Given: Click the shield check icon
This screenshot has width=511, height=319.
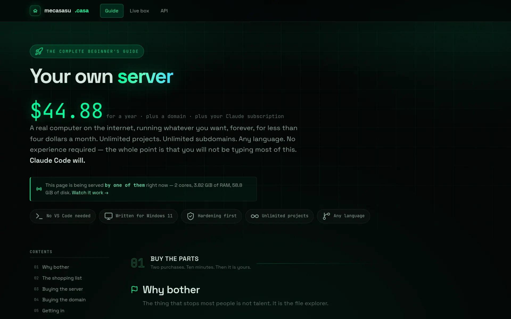Looking at the screenshot, I should pyautogui.click(x=191, y=216).
